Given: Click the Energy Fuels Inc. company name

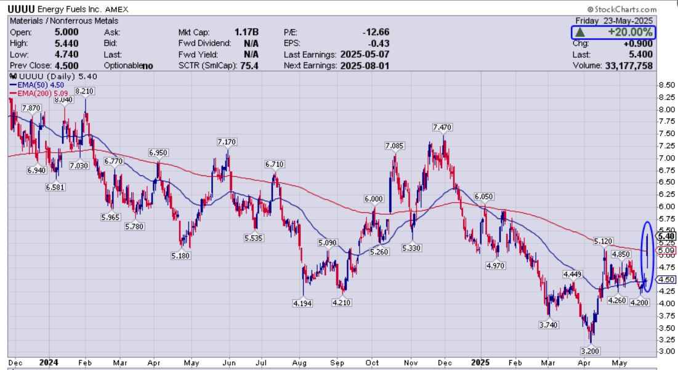Looking at the screenshot, I should (70, 9).
